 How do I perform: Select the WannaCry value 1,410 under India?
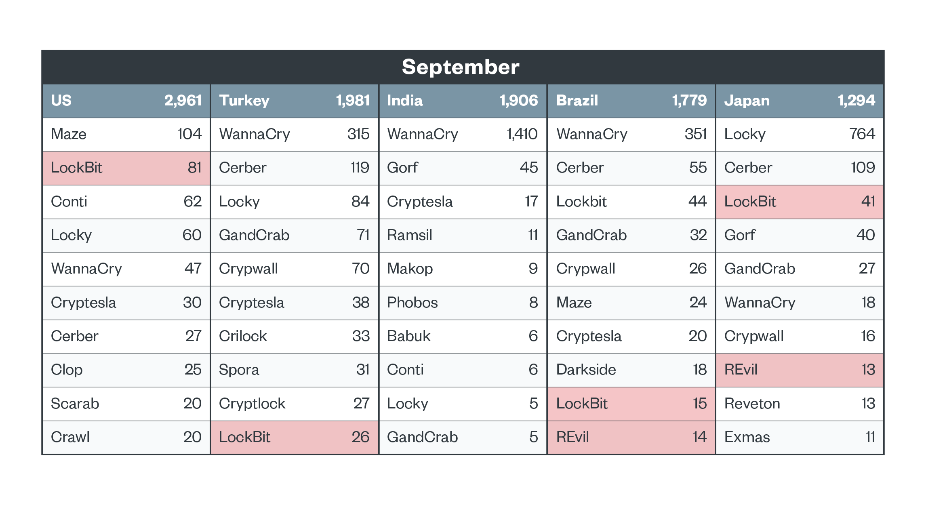[522, 134]
